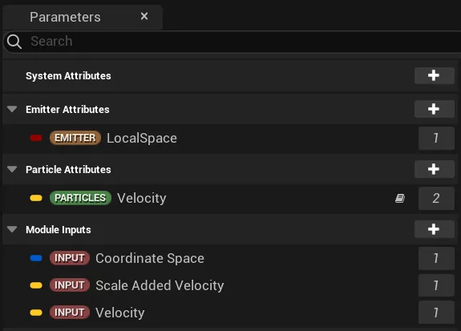The image size is (461, 331).
Task: Select the INPUT Velocity parameter row
Action: coord(228,313)
